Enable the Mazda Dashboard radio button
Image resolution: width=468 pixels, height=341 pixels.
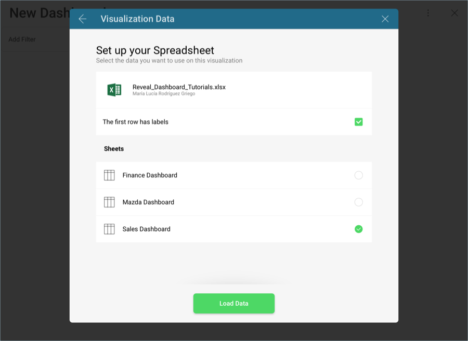click(x=358, y=202)
